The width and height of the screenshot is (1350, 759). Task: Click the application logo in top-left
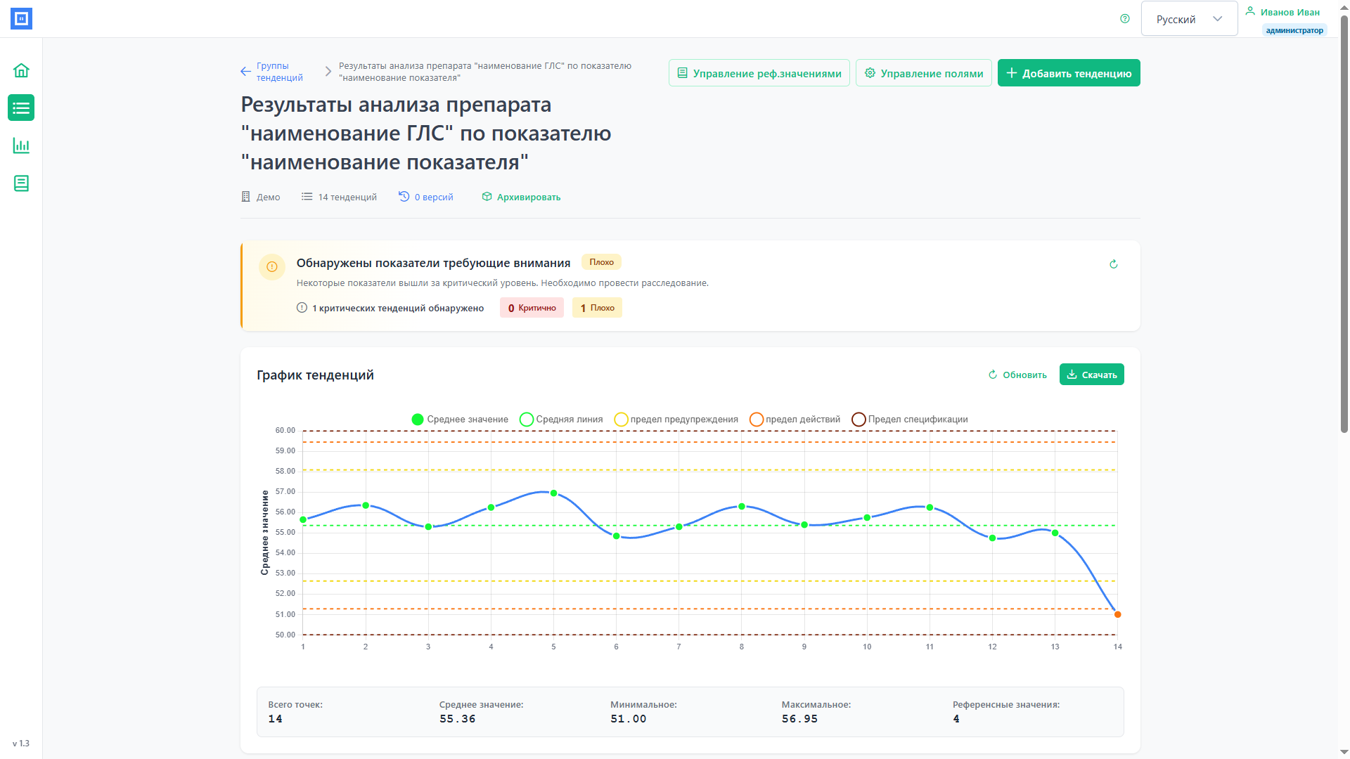tap(21, 19)
